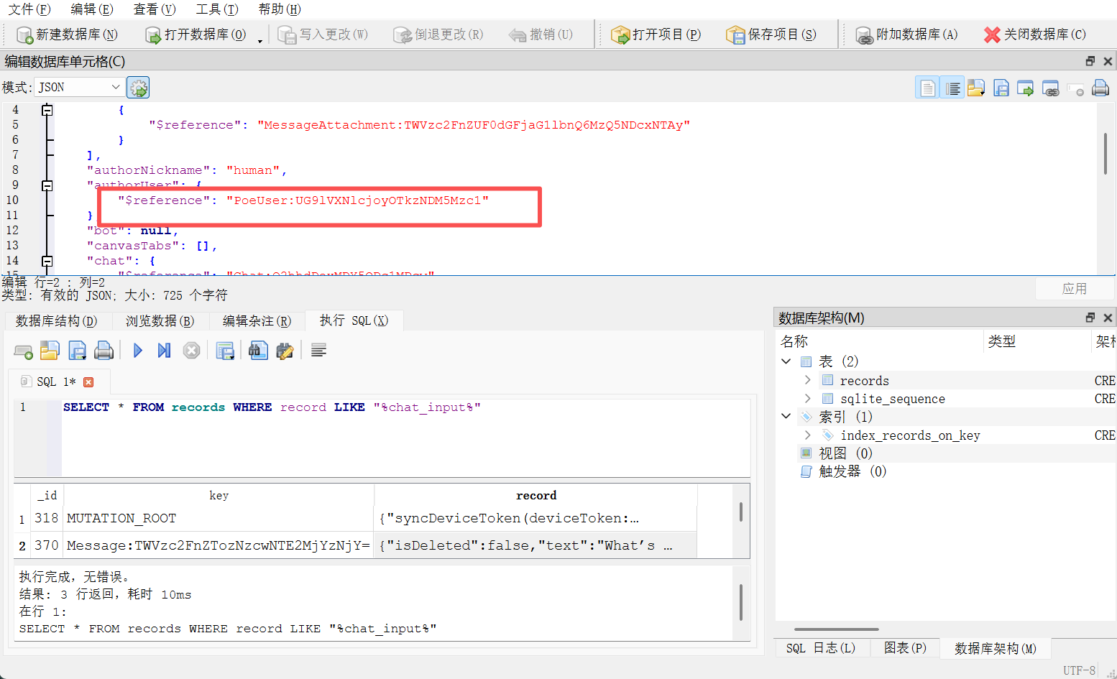Click 写入更改 (Write Changes) in the toolbar
Image resolution: width=1117 pixels, height=679 pixels.
coord(323,34)
